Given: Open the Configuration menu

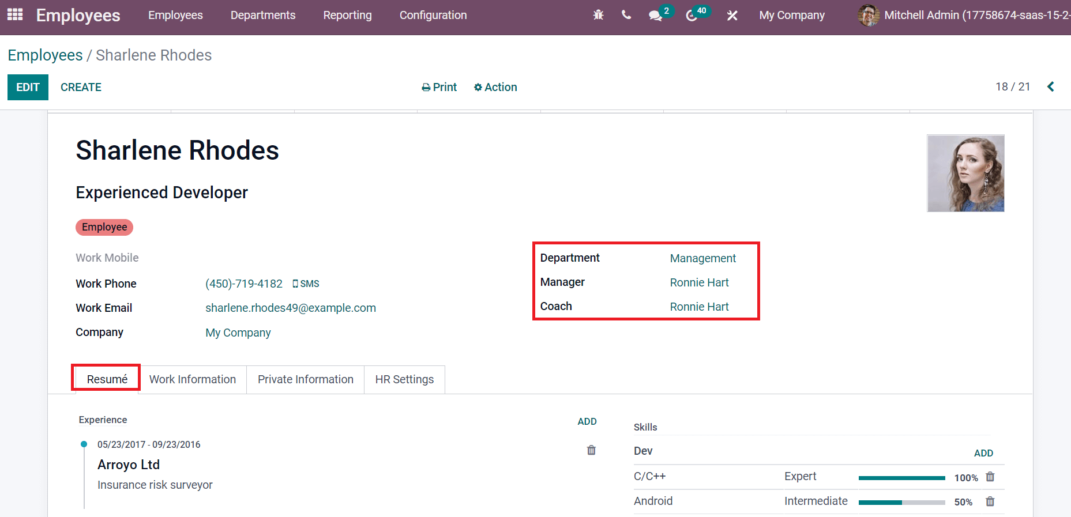Looking at the screenshot, I should [x=433, y=15].
